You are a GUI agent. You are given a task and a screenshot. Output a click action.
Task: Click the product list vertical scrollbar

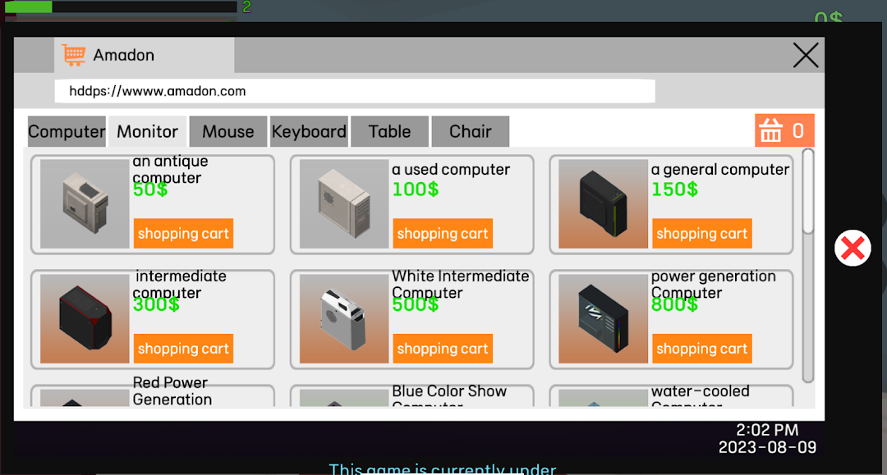pyautogui.click(x=808, y=266)
